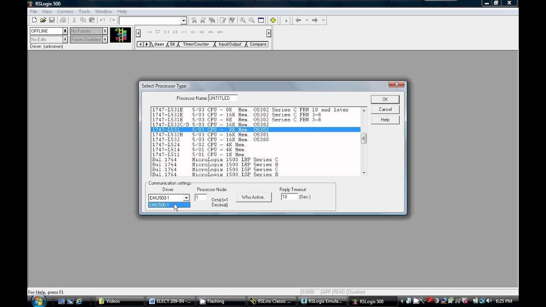Click the Help button in dialog

pos(385,120)
